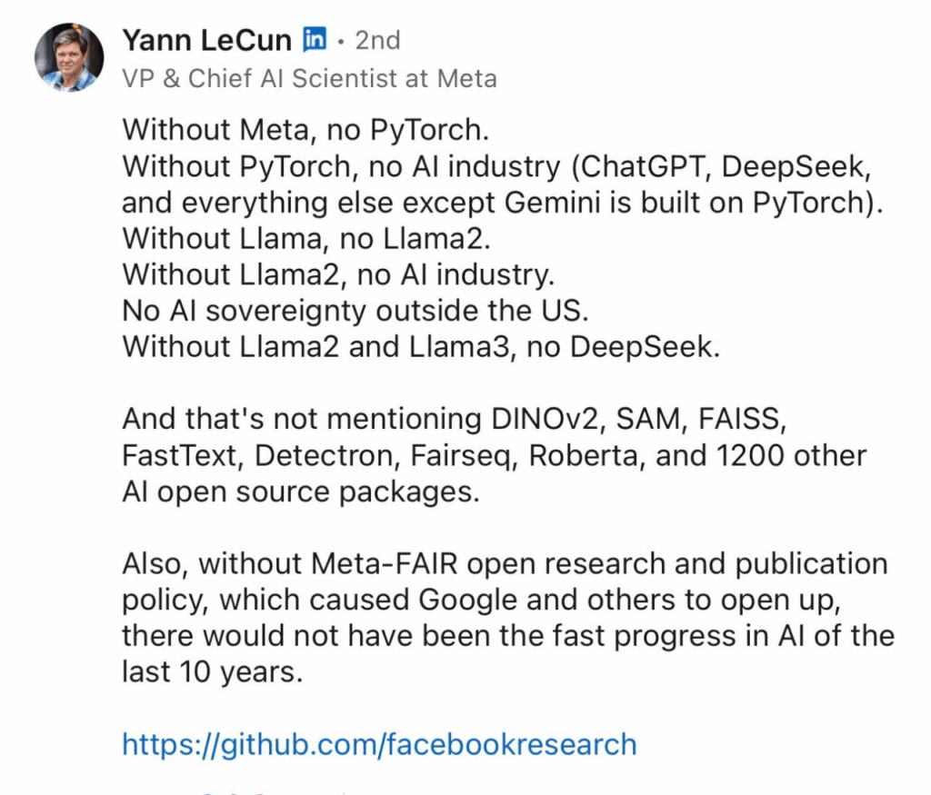Click line 'Without Llama2 and Llama3, no DeepSeek.'

[x=421, y=346]
